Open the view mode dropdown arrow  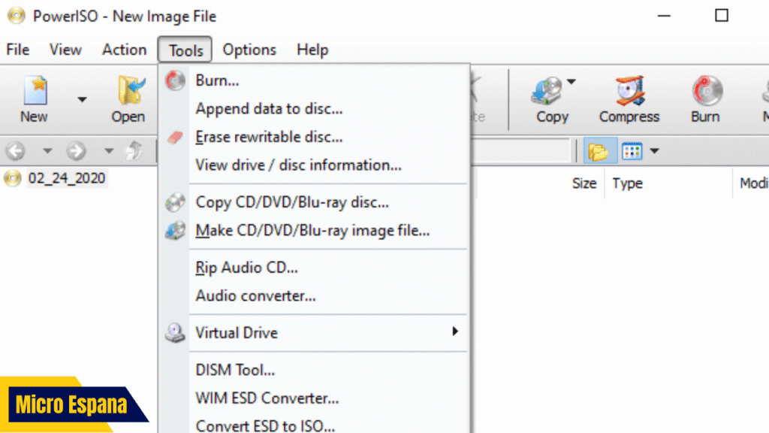pyautogui.click(x=654, y=151)
